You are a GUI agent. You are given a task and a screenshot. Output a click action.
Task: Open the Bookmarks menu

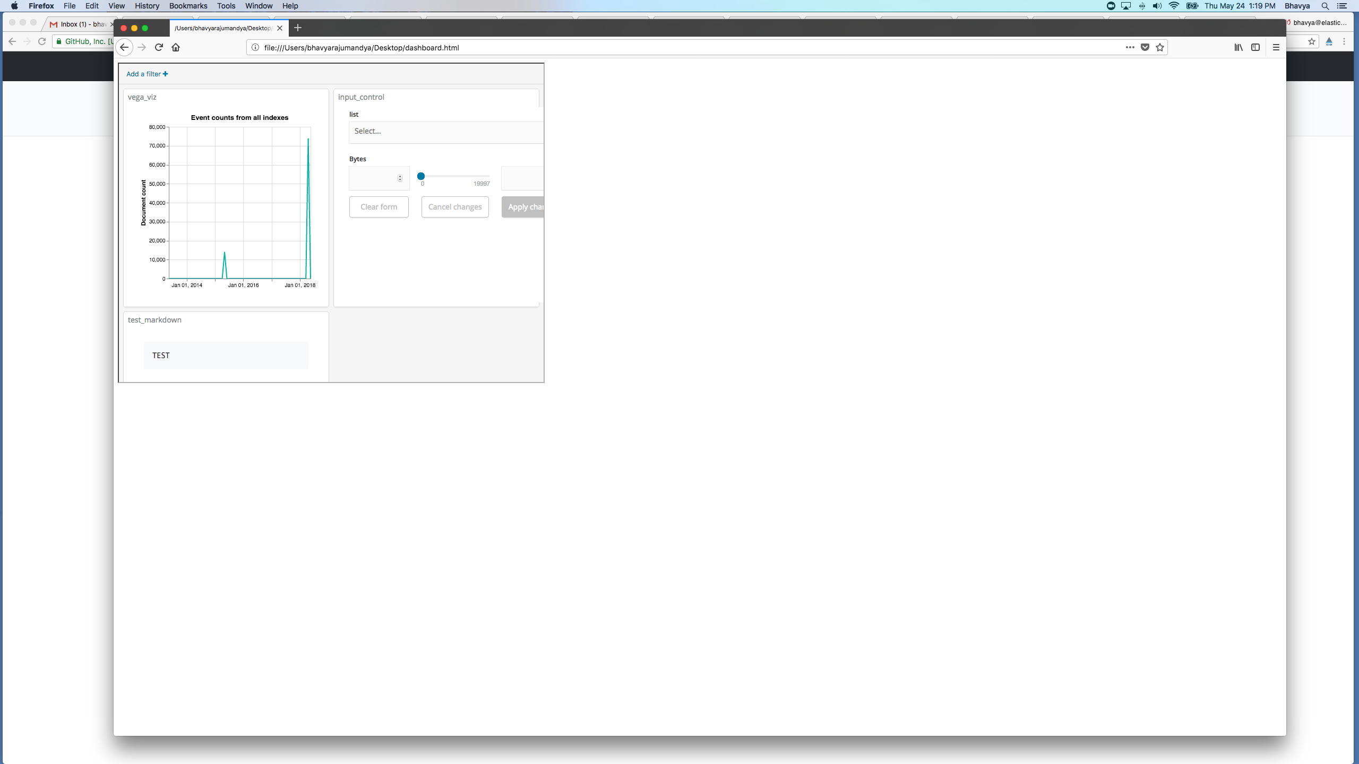pos(187,6)
